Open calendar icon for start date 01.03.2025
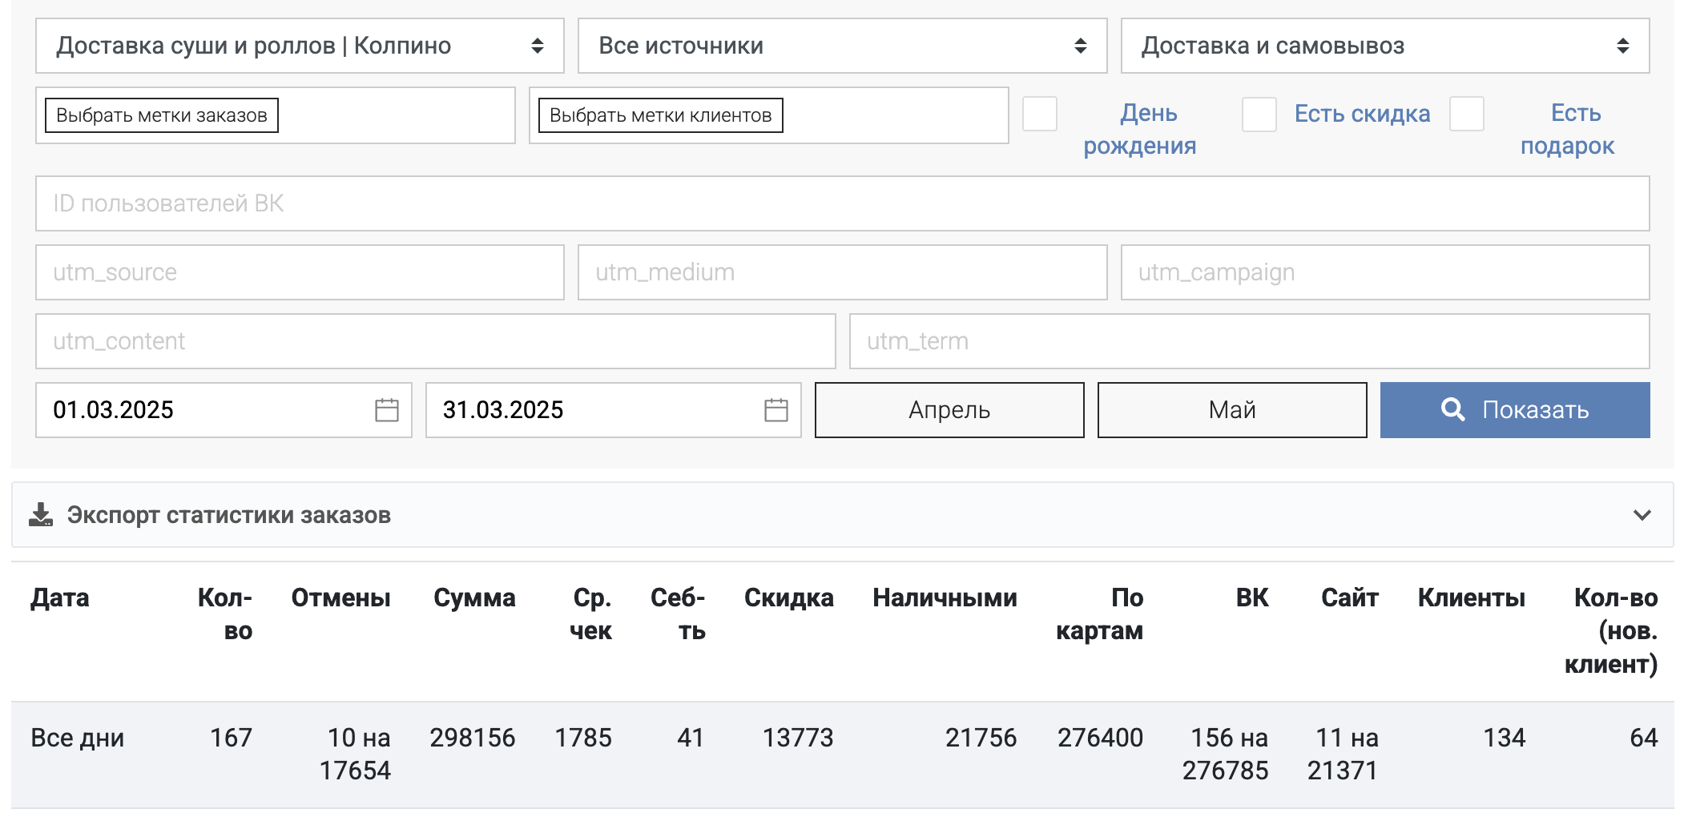This screenshot has height=817, width=1684. (x=387, y=410)
